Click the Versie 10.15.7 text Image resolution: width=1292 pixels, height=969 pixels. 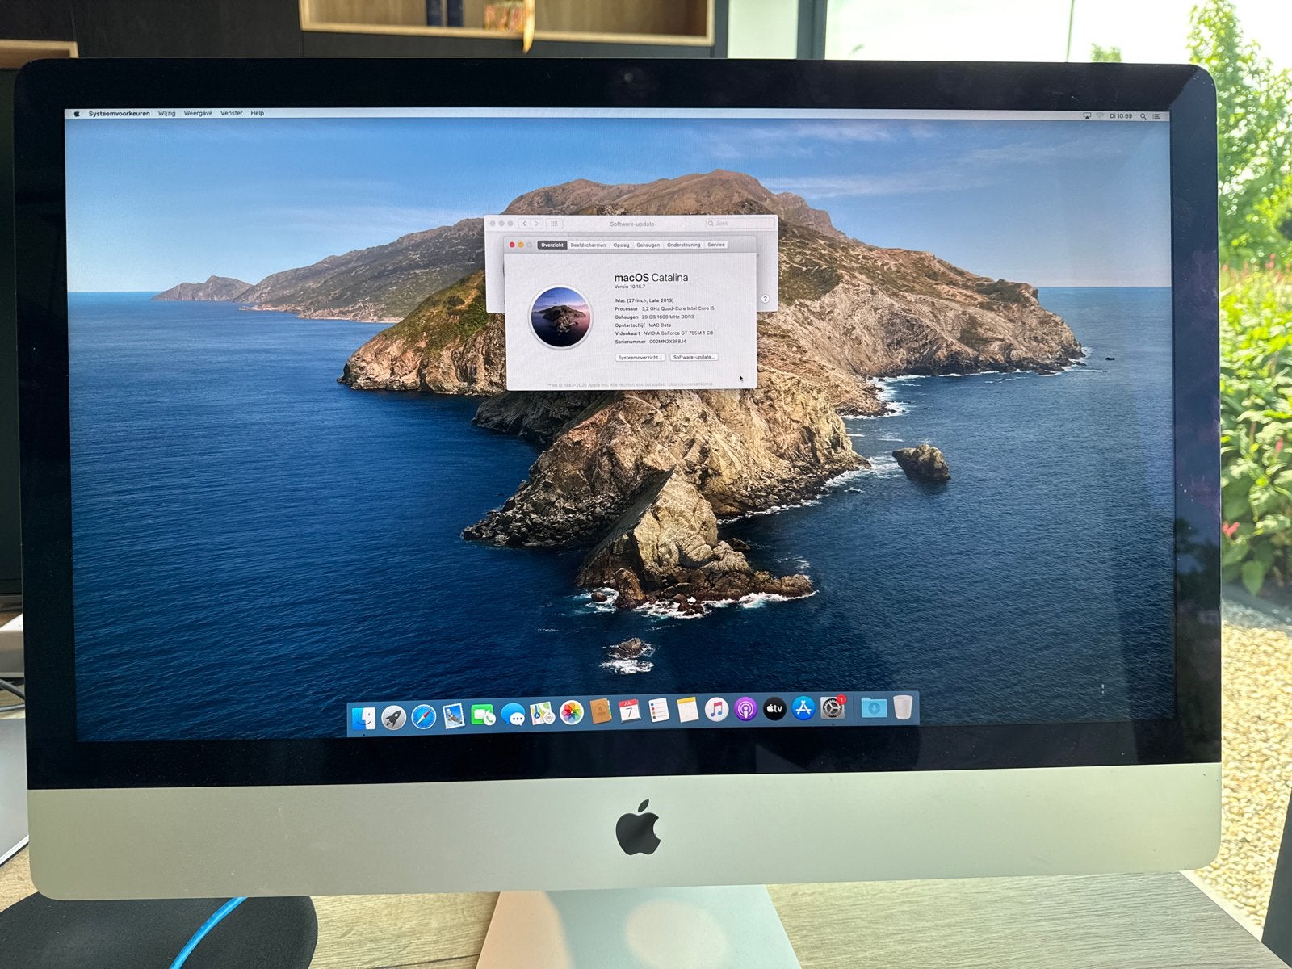coord(630,287)
